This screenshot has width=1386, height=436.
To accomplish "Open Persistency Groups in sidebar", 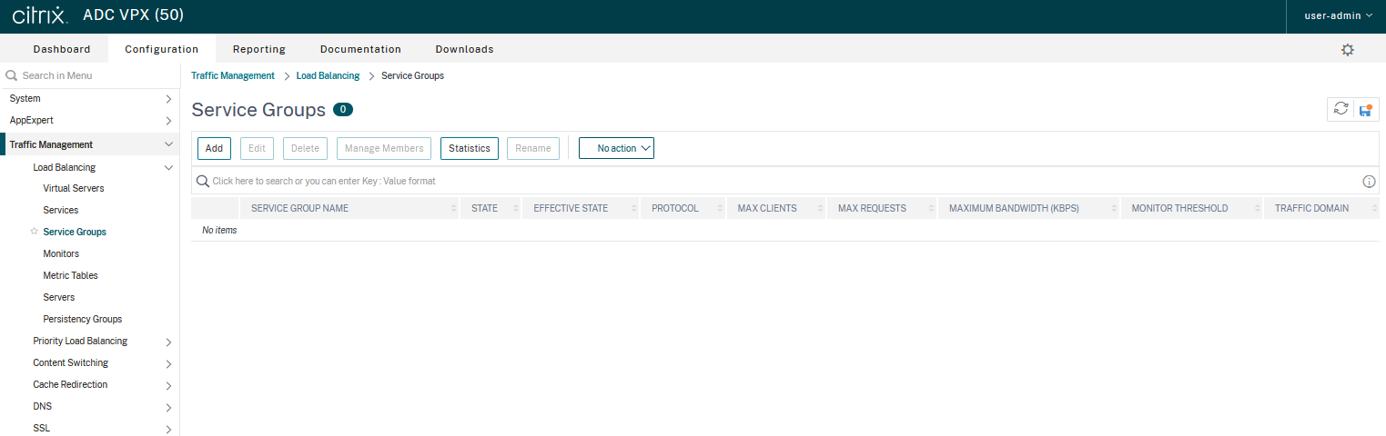I will click(83, 319).
